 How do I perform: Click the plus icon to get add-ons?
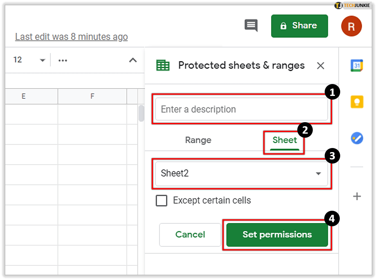point(357,196)
